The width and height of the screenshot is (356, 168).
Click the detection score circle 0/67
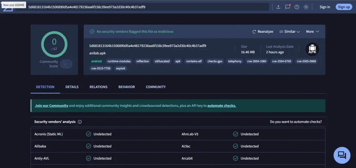(x=54, y=44)
